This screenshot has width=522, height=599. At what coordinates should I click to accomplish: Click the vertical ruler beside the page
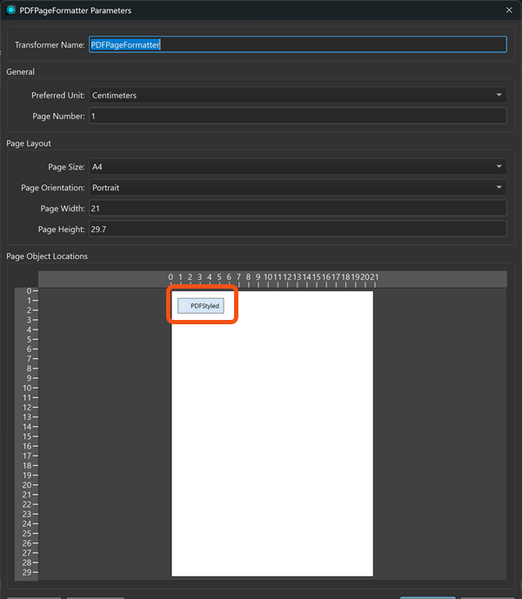click(26, 435)
